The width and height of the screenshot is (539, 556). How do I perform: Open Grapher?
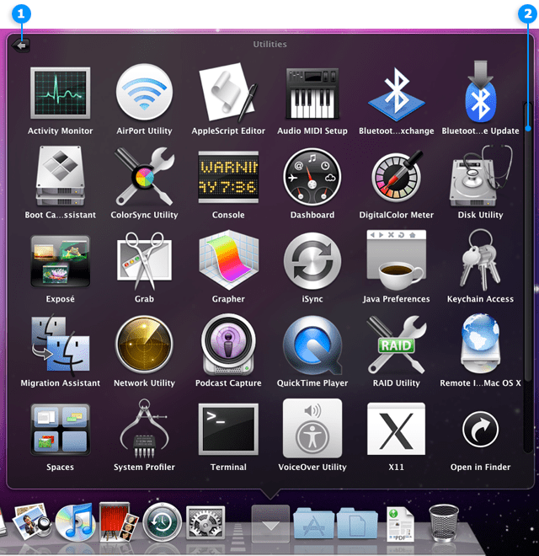click(x=228, y=260)
